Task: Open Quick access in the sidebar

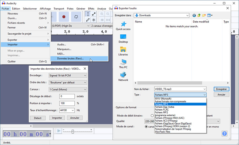Action: 123,26
